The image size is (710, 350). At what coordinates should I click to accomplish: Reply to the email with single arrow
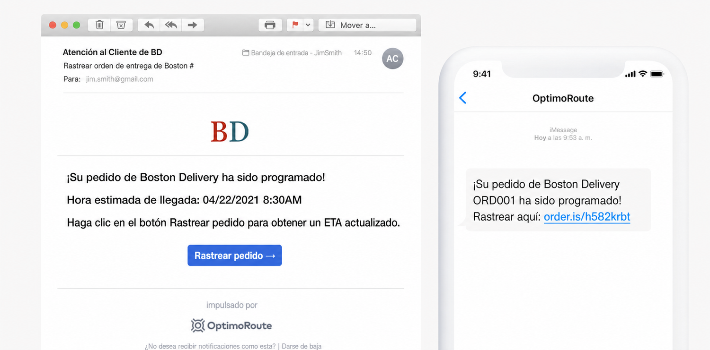pyautogui.click(x=149, y=25)
